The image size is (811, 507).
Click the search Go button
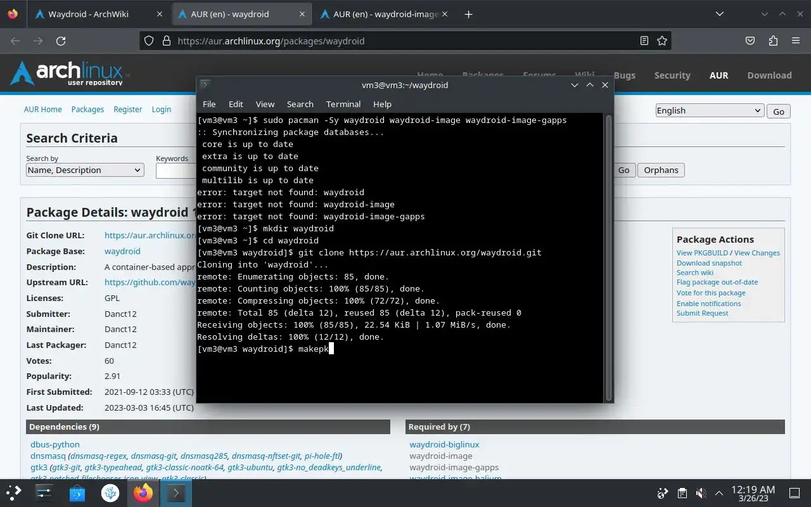click(623, 170)
